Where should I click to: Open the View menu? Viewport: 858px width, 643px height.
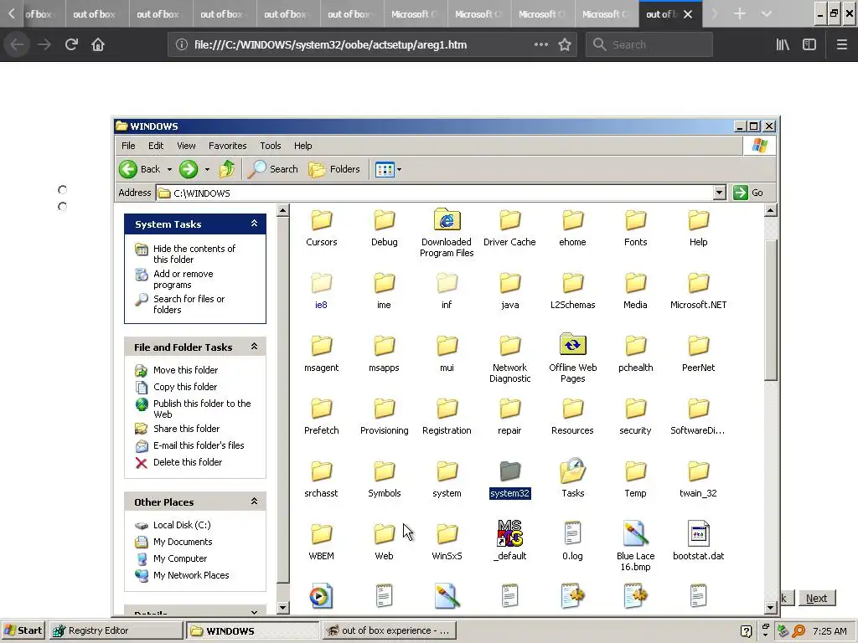[186, 146]
